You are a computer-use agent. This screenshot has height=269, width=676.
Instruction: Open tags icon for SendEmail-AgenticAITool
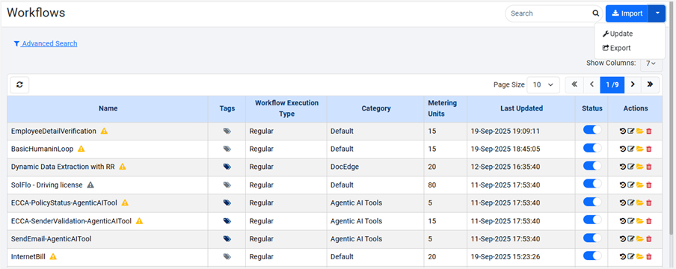[x=227, y=239]
